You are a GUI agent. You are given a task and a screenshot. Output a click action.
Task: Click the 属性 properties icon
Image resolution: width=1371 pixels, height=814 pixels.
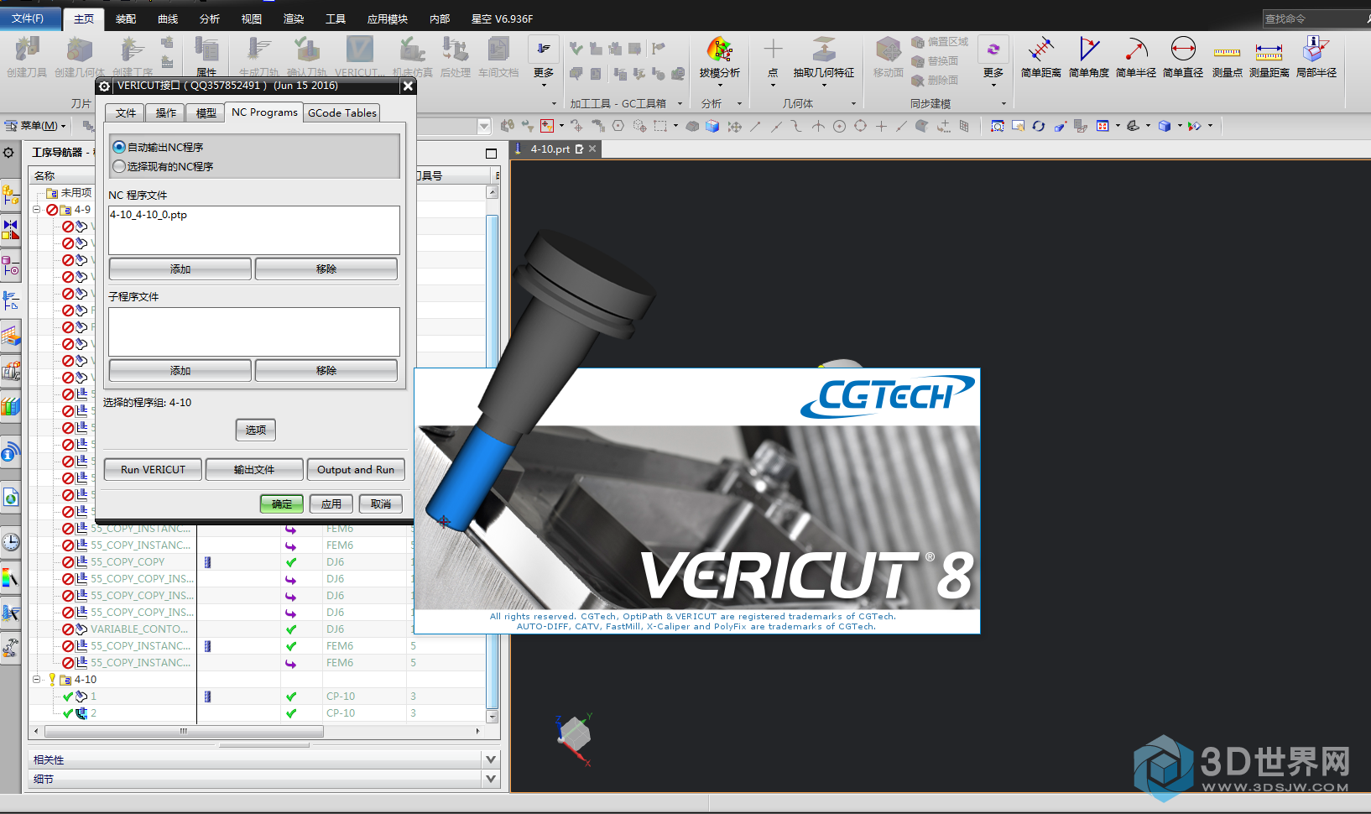tap(206, 56)
